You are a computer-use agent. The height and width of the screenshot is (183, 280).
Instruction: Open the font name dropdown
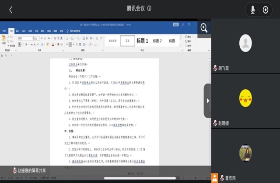33,38
